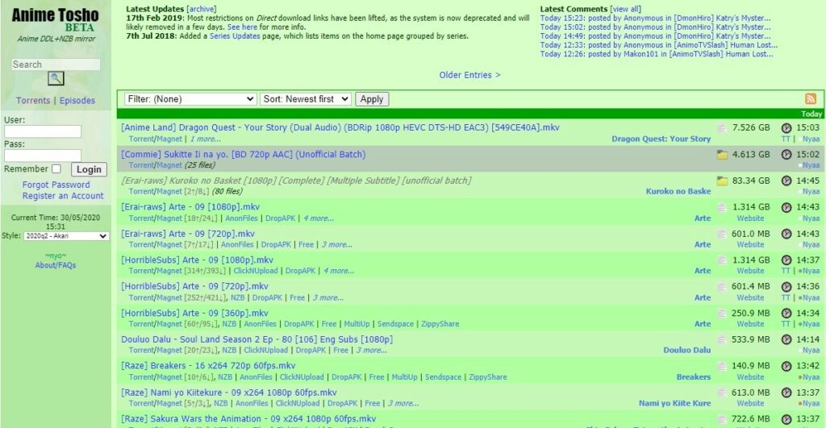Click the Pass input field
The image size is (826, 428).
click(x=43, y=156)
